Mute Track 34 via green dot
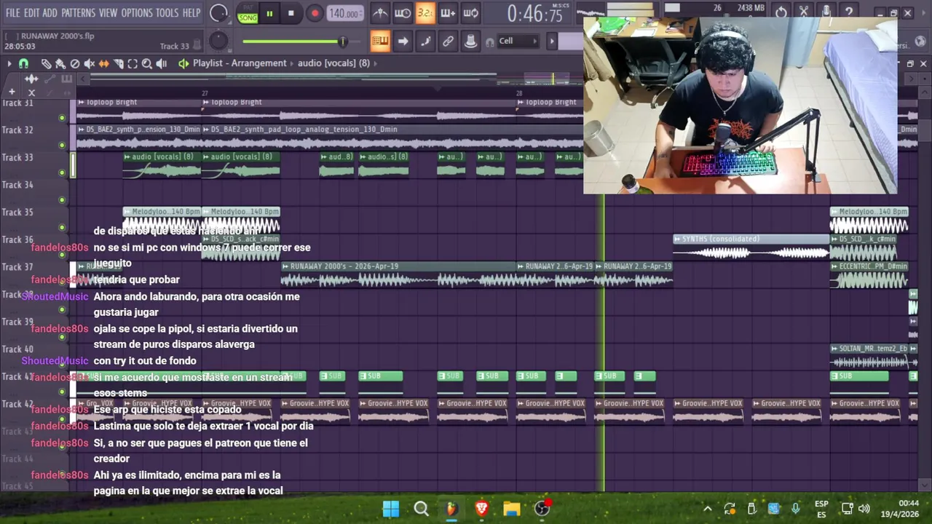 click(x=62, y=200)
